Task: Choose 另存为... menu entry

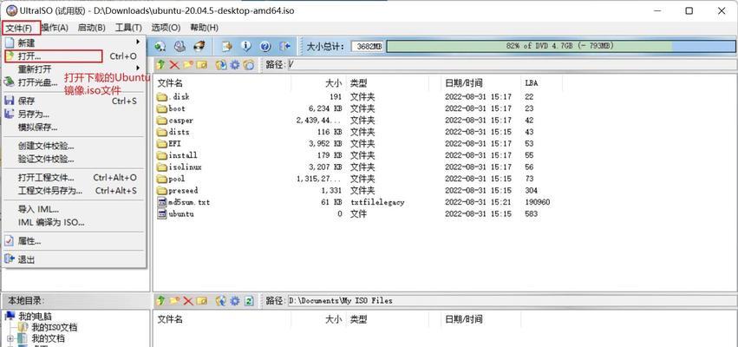Action: point(74,114)
